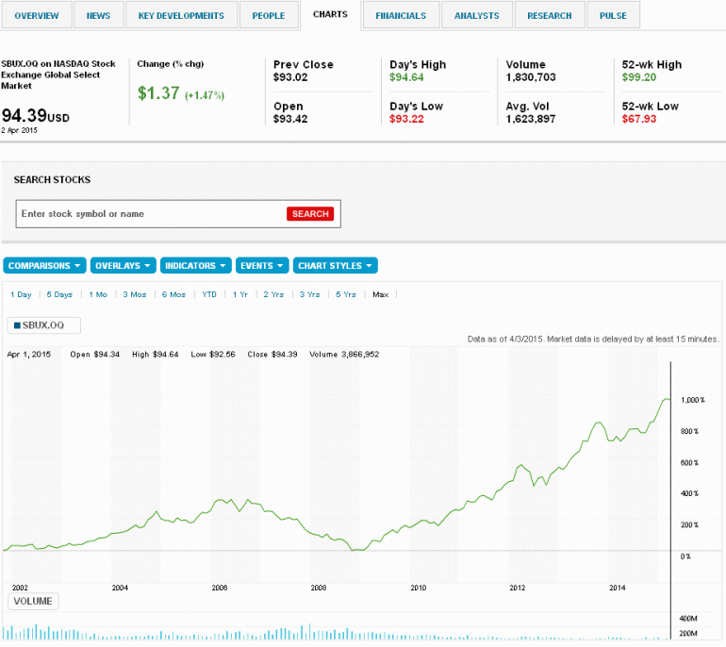The width and height of the screenshot is (726, 647).
Task: Select the 5 Yrs chart range
Action: [346, 294]
